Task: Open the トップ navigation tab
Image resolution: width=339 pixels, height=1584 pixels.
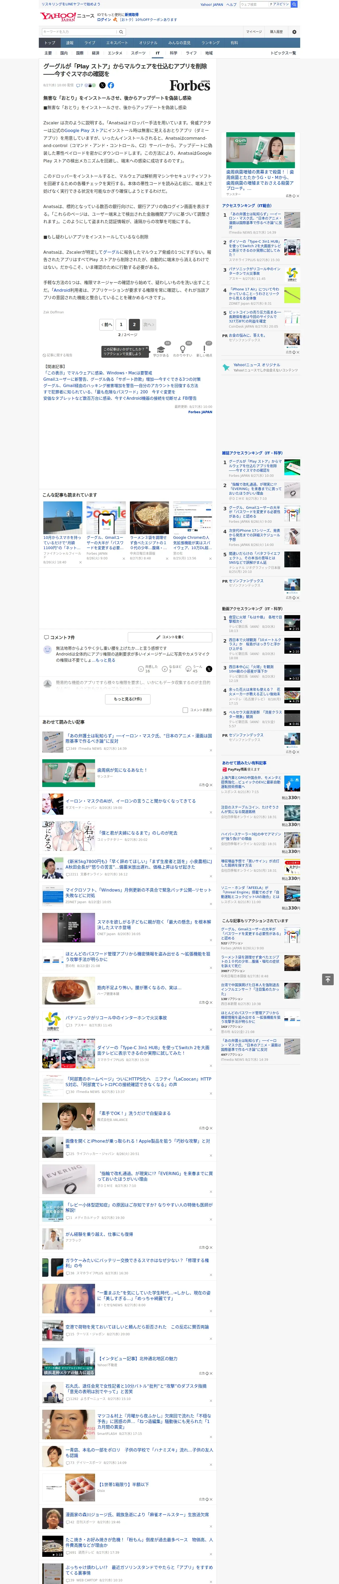Action: click(x=50, y=43)
